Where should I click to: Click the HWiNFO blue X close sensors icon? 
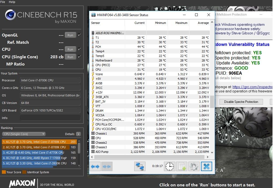(x=207, y=166)
